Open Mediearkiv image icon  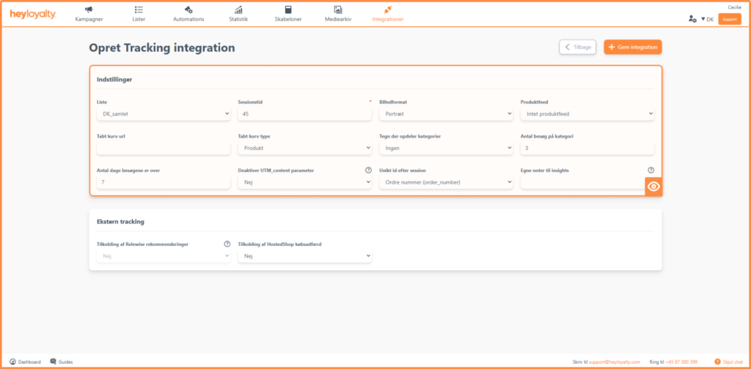click(x=337, y=10)
